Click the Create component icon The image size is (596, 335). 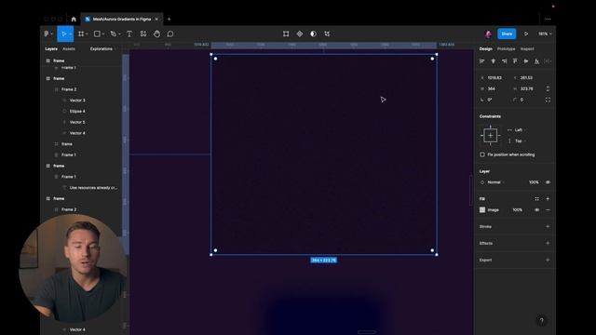tap(300, 33)
